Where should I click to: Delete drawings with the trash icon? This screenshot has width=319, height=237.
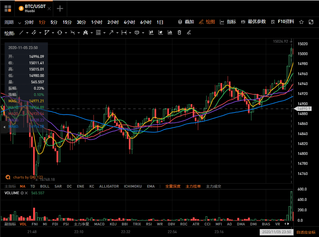point(179,32)
